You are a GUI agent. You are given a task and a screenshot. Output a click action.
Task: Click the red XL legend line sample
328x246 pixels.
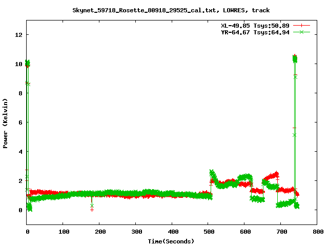pyautogui.click(x=301, y=26)
